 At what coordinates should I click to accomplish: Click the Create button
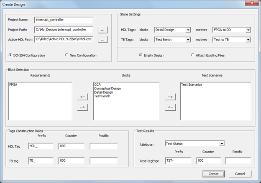[x=214, y=174]
